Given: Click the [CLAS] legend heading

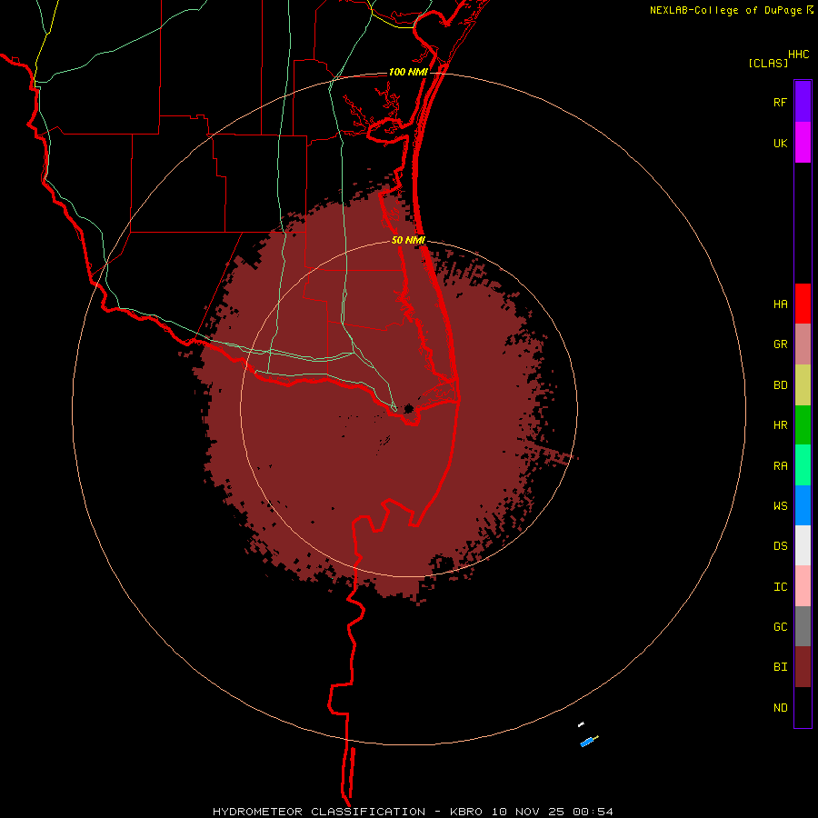Looking at the screenshot, I should [768, 63].
